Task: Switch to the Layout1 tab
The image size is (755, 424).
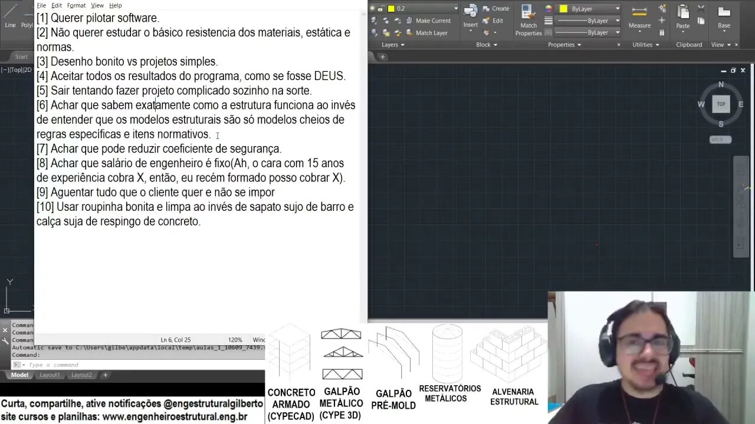Action: point(50,375)
